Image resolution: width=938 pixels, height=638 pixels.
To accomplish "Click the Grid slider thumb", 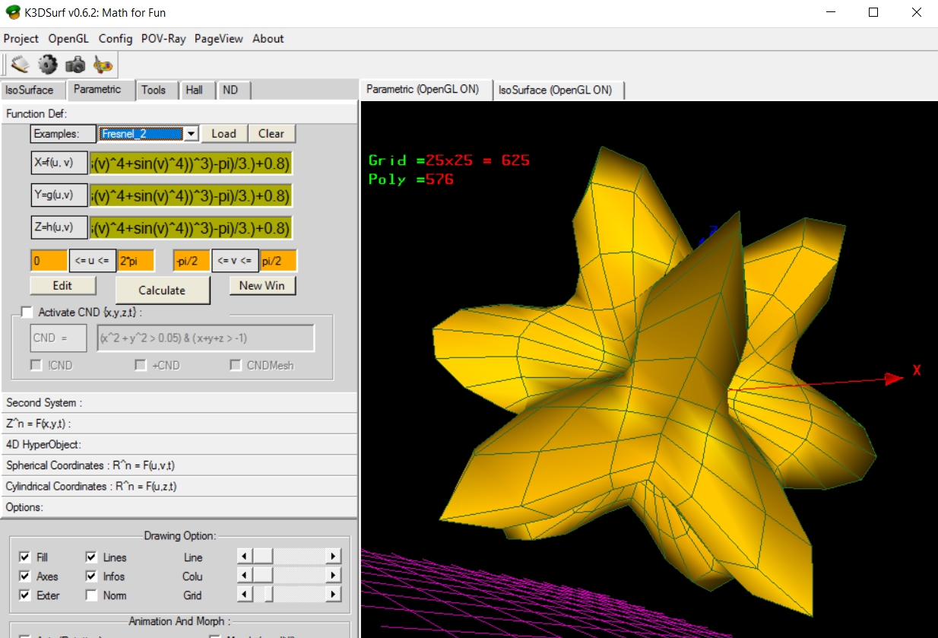I will [x=268, y=595].
